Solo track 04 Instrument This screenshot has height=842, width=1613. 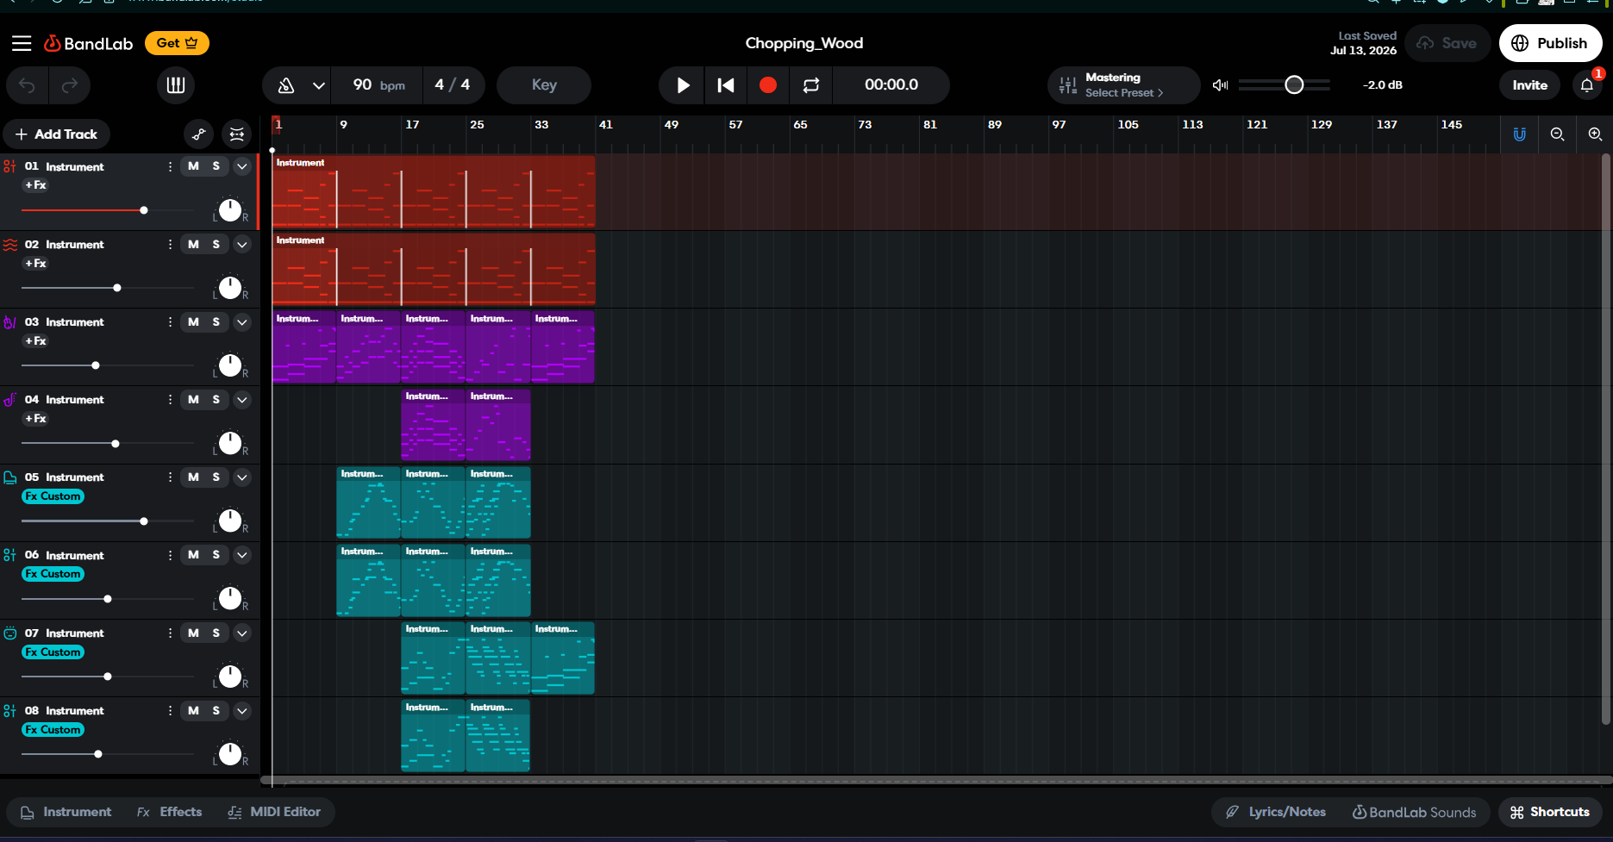216,399
